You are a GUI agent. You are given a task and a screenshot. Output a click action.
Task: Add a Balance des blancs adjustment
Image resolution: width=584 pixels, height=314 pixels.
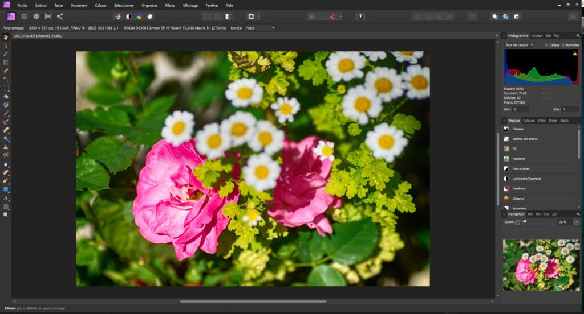coord(525,139)
